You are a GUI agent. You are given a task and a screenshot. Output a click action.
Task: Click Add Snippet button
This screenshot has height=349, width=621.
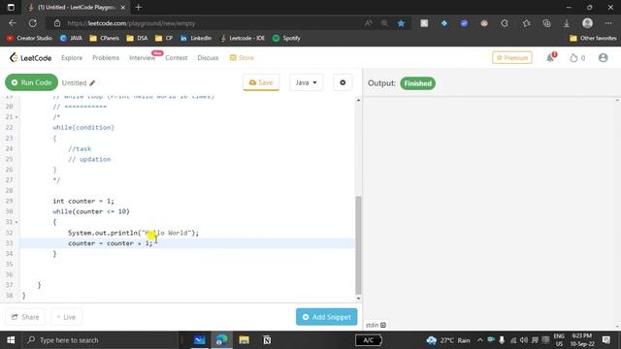click(x=327, y=317)
